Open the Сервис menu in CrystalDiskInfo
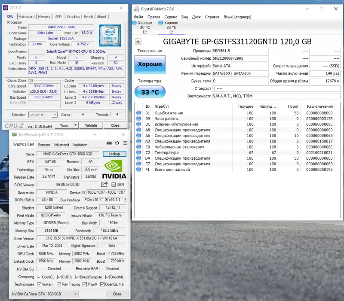The image size is (344, 301). click(171, 17)
